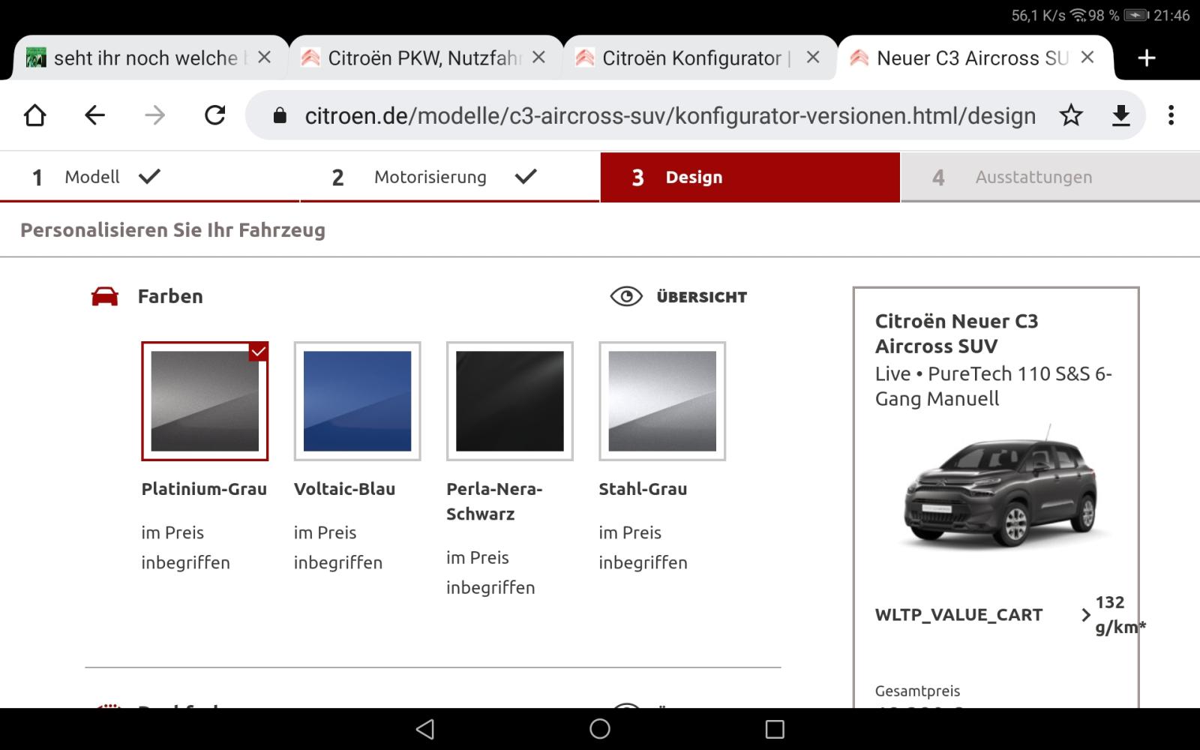The width and height of the screenshot is (1200, 750).
Task: Close the 'Citroën PKW, Nutzfahr' tab
Action: point(538,58)
